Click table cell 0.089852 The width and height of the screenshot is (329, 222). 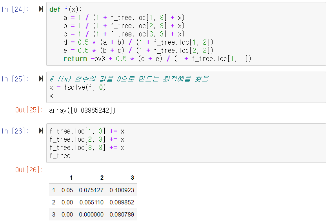click(122, 202)
